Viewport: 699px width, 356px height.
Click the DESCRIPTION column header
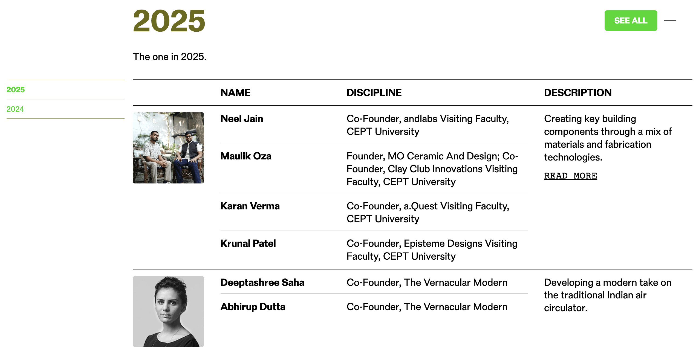[x=577, y=93]
